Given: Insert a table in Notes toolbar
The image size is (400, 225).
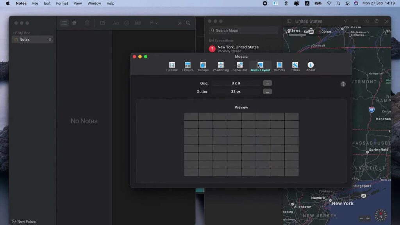Looking at the screenshot, I should click(x=138, y=23).
